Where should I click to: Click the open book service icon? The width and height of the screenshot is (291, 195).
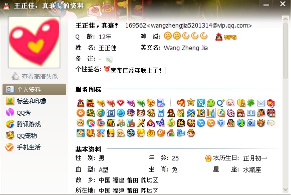251,113
